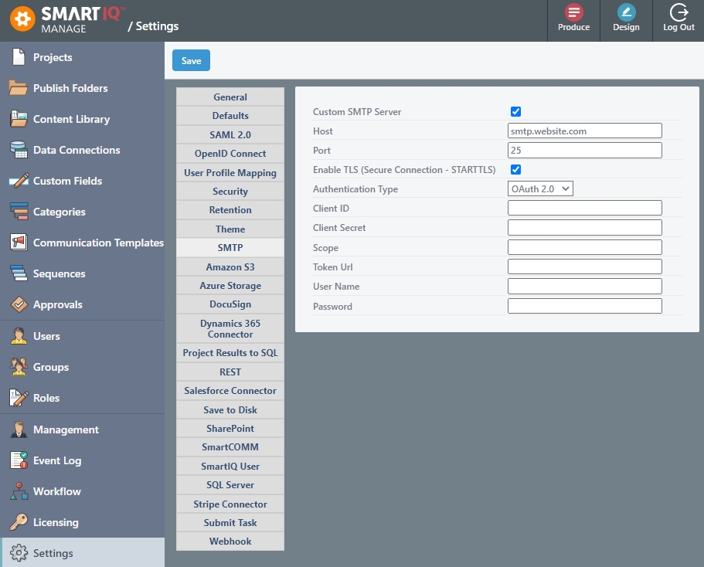Open the Amazon S3 tab
Image resolution: width=704 pixels, height=567 pixels.
[230, 267]
